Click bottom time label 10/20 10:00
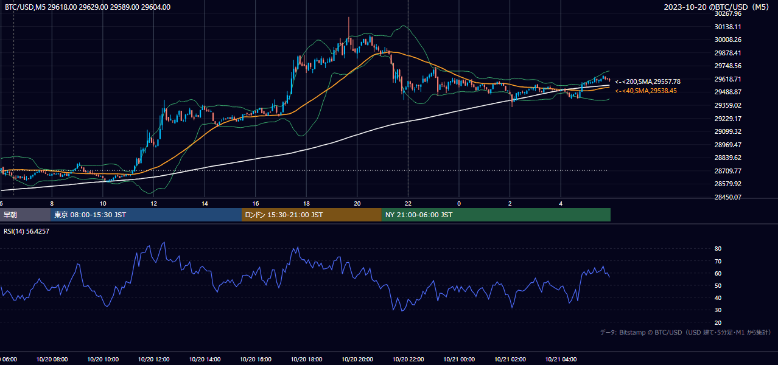 tap(103, 360)
